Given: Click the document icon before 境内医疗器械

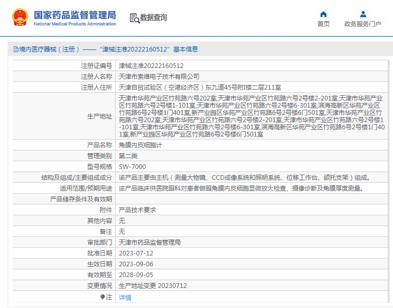Looking at the screenshot, I should click(x=15, y=49).
